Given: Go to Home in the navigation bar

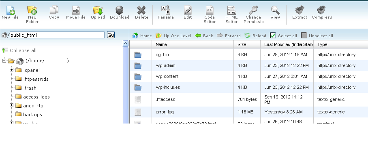Looking at the screenshot, I should 142,36.
